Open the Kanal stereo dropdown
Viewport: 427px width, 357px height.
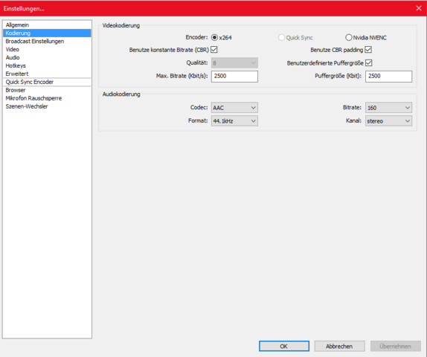(x=388, y=121)
